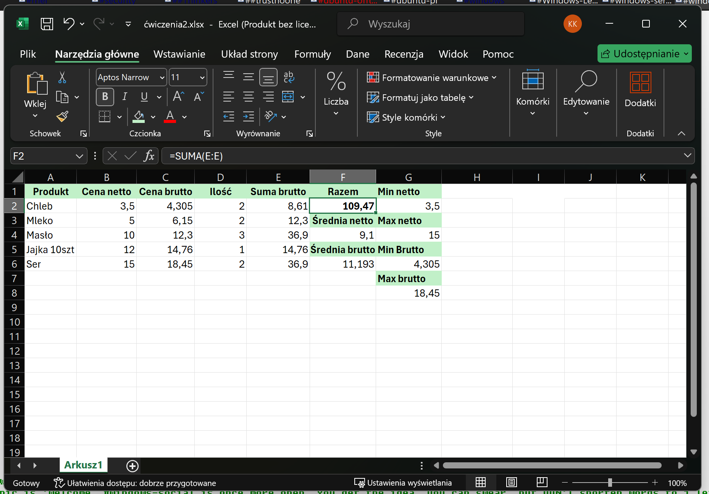Screen dimensions: 709x494
Task: Toggle Bold formatting button
Action: [x=105, y=97]
